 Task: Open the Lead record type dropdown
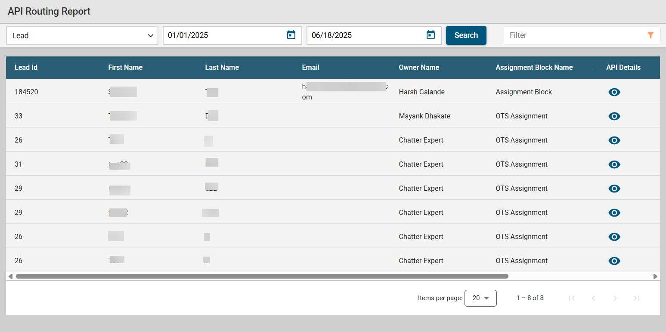(x=82, y=35)
